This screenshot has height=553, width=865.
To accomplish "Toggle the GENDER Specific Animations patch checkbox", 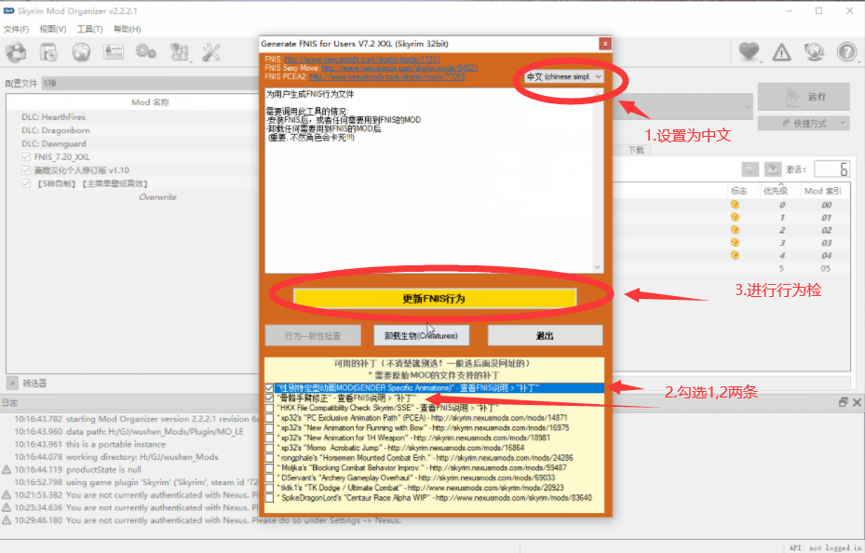I will pos(269,389).
